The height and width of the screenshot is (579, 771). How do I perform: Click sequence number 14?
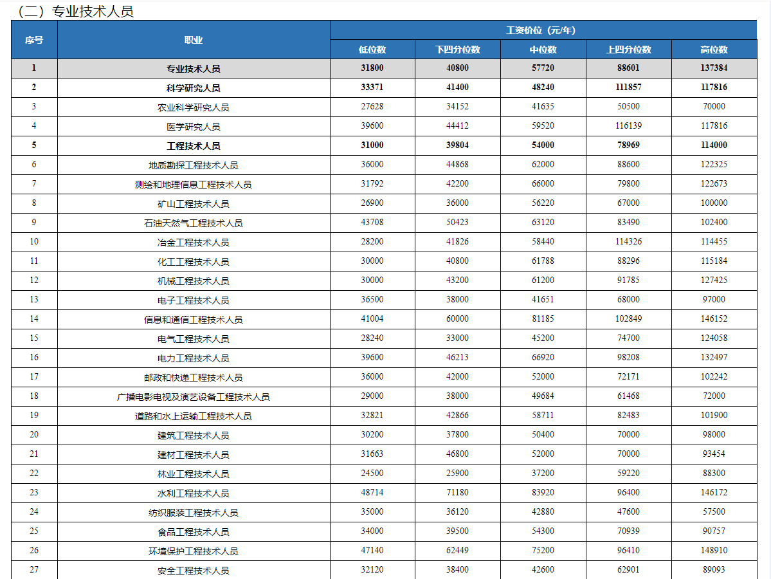(34, 318)
